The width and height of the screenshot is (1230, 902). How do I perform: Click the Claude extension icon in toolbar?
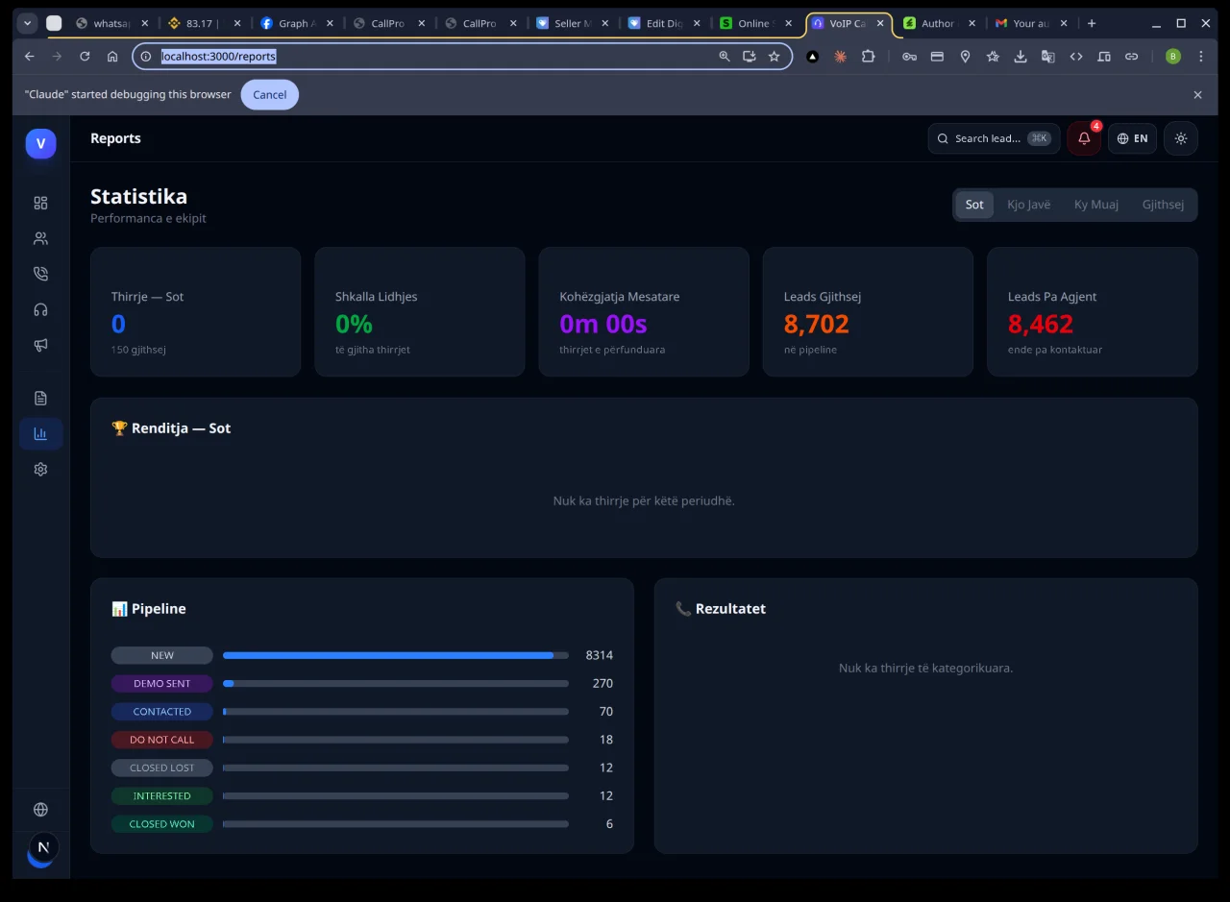pos(840,57)
